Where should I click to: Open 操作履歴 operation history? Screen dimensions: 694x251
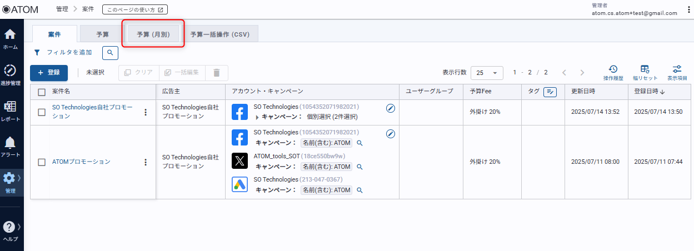click(x=613, y=72)
